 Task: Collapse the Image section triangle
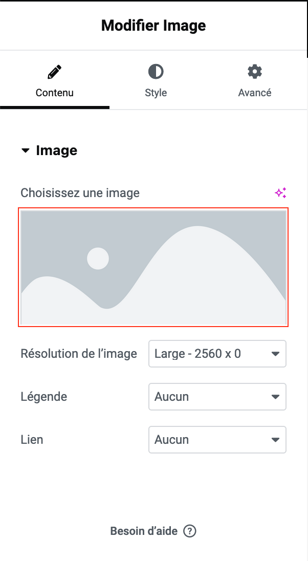(x=25, y=151)
